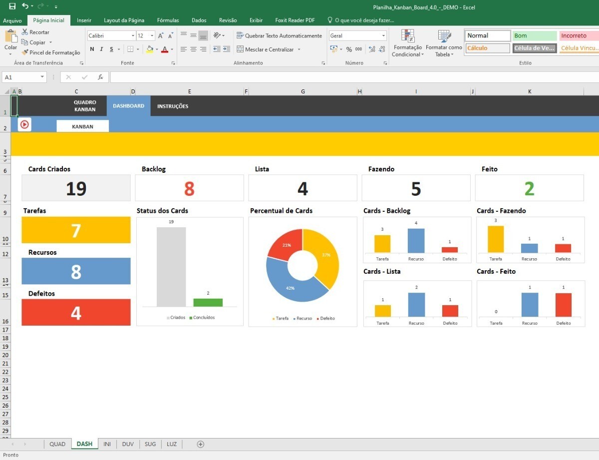The height and width of the screenshot is (460, 599).
Task: Click the increase font size icon
Action: pyautogui.click(x=161, y=36)
